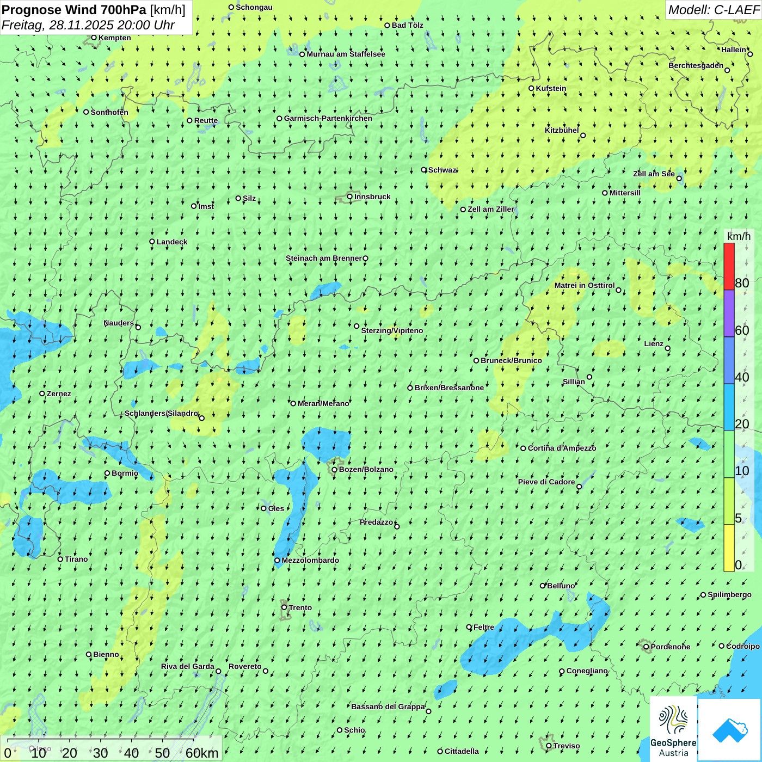
Task: Click the Meran/Merano city label
Action: click(323, 403)
